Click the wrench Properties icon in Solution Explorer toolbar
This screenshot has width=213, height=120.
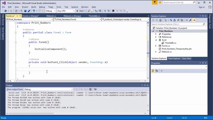[x=190, y=20]
